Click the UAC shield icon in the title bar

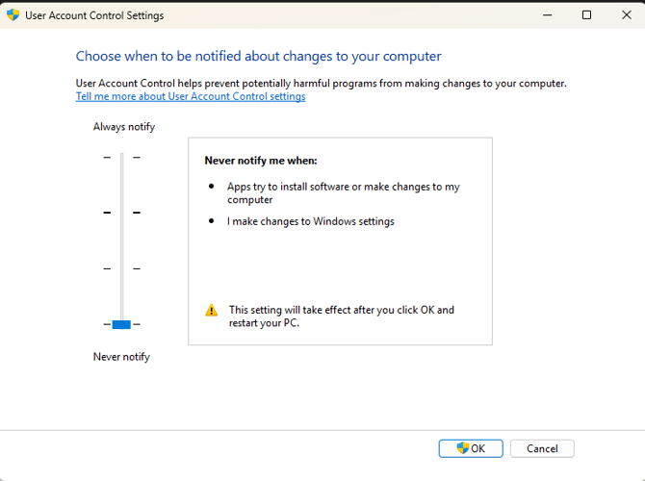click(13, 15)
